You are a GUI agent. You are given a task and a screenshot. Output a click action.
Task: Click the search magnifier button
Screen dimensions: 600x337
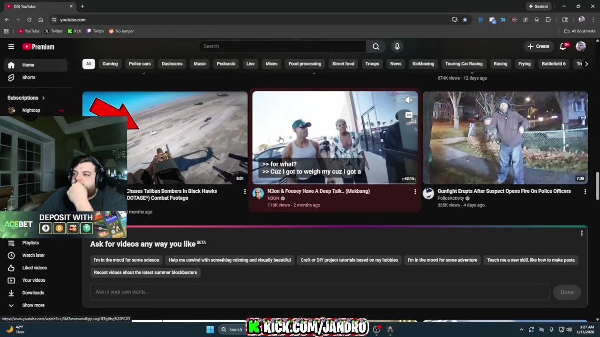tap(376, 46)
